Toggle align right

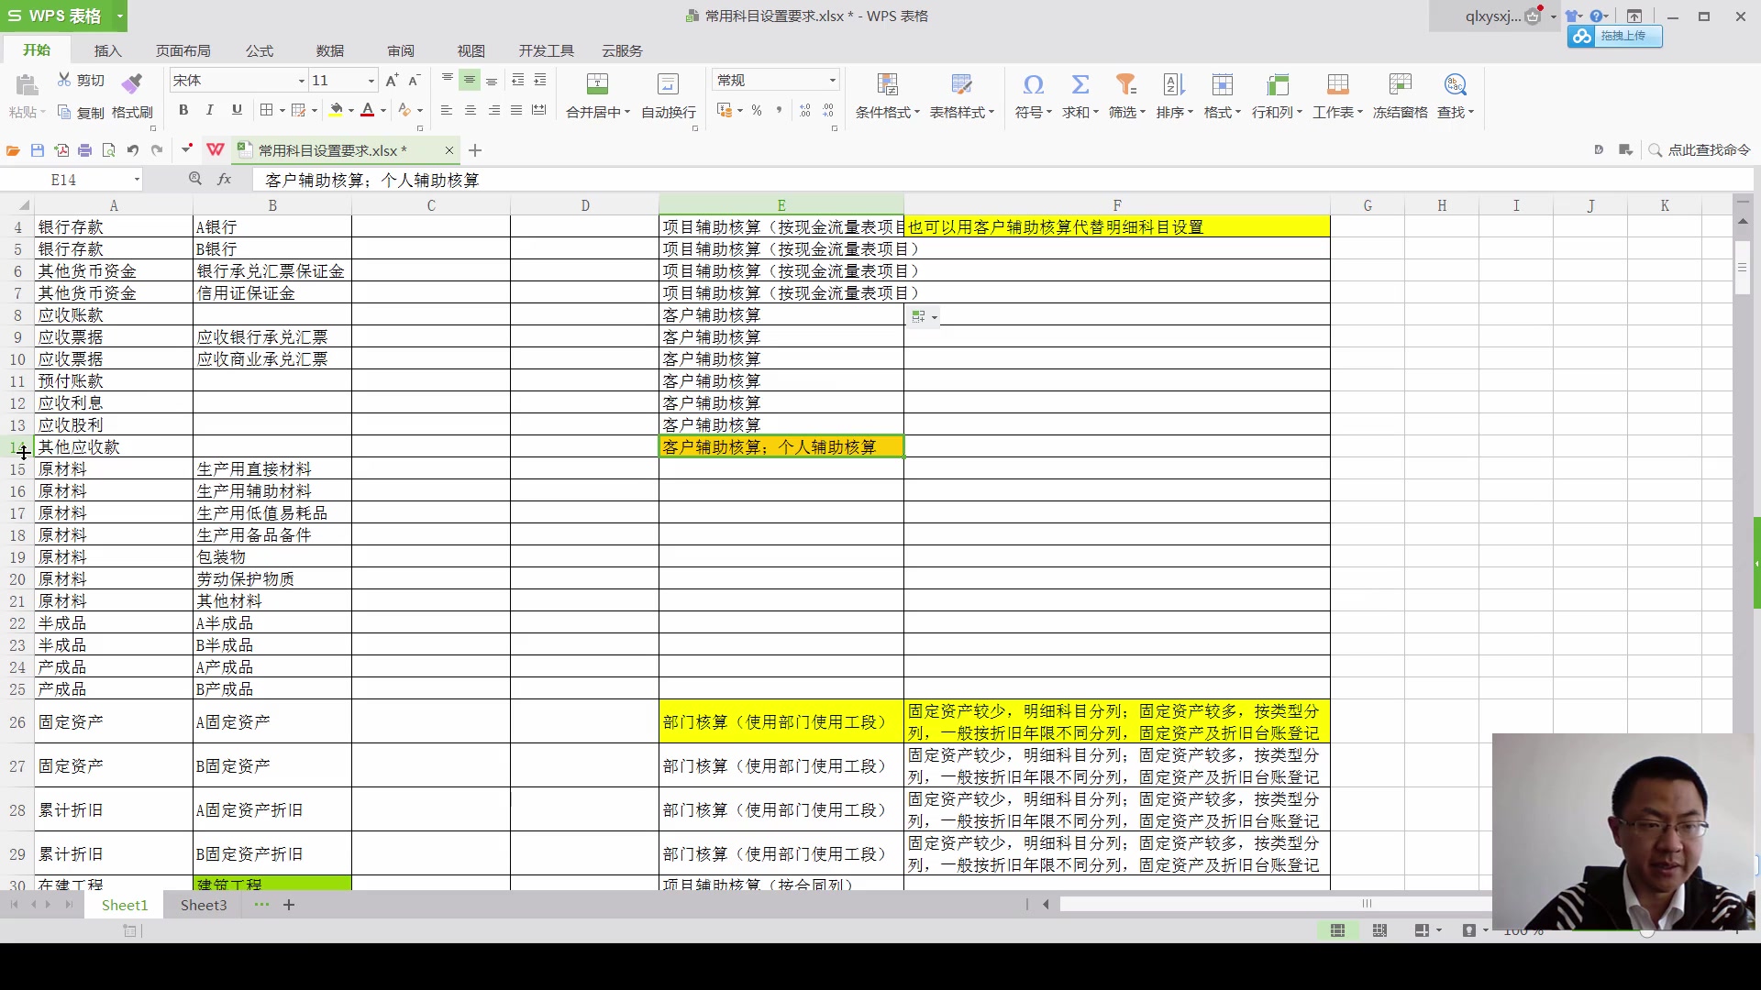494,111
